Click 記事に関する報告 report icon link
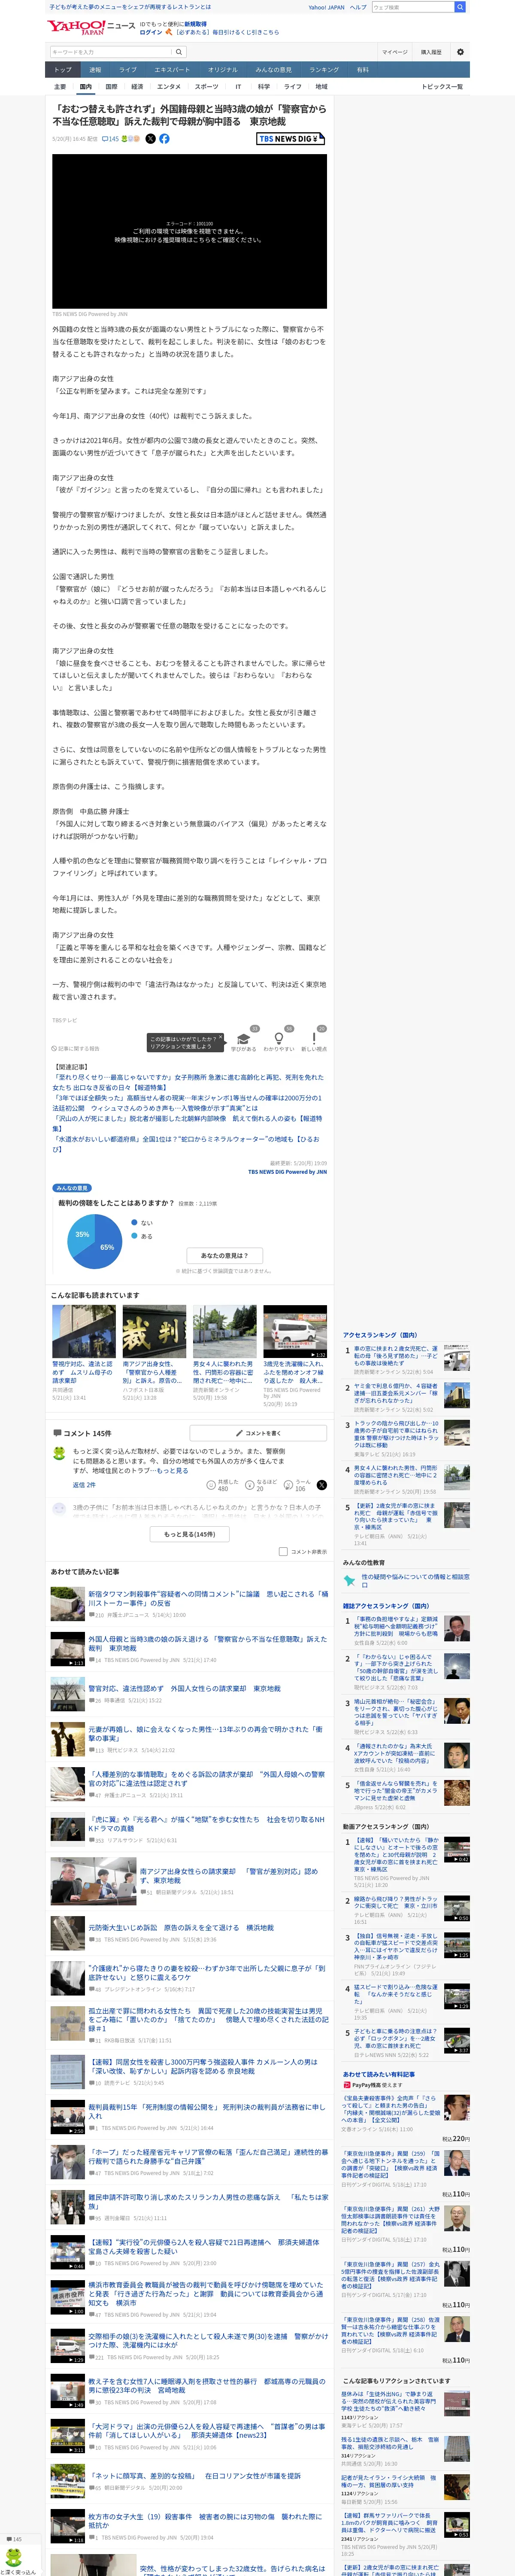Image resolution: width=515 pixels, height=2576 pixels. [x=76, y=1049]
